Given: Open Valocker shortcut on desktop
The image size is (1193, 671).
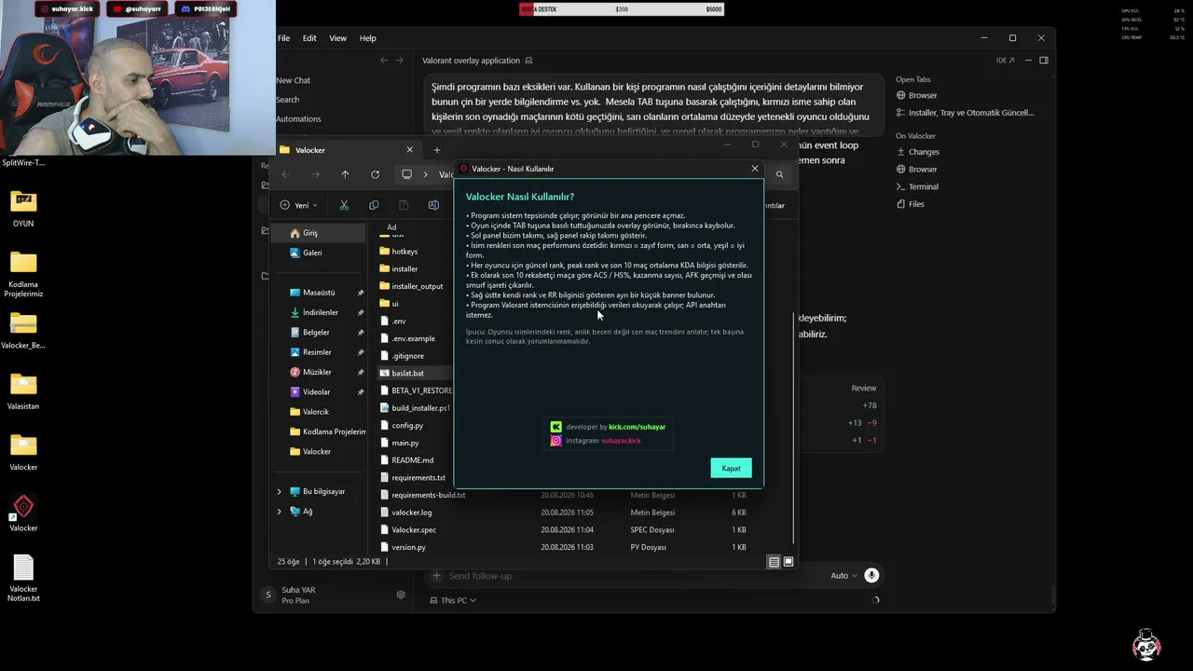Looking at the screenshot, I should click(x=23, y=512).
